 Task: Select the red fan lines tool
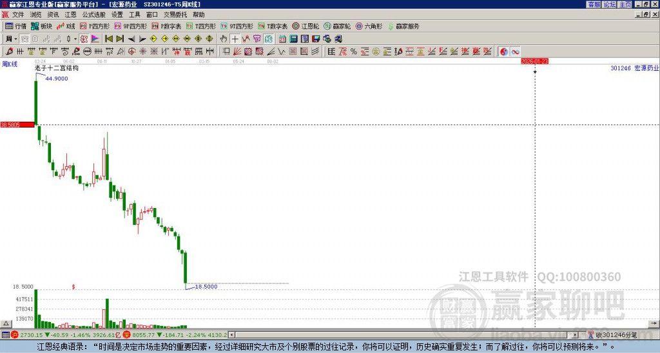(237, 52)
